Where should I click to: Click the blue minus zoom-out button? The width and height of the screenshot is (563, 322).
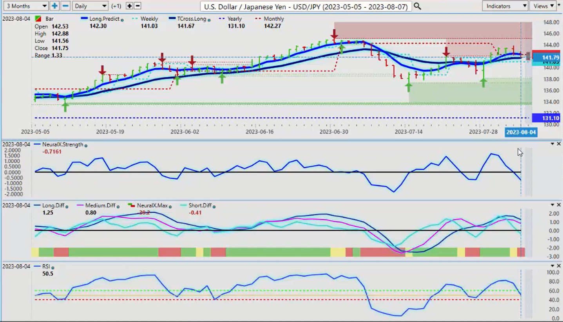[x=65, y=6]
